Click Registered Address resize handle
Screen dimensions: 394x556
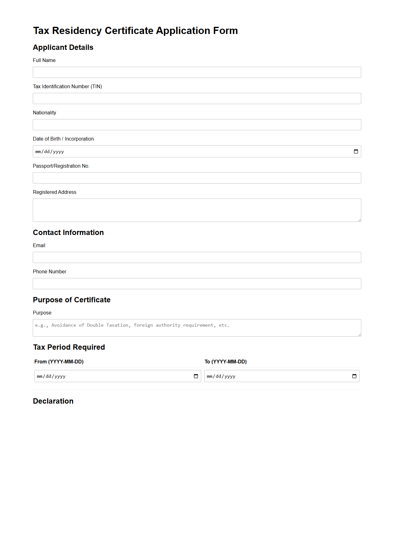coord(359,220)
